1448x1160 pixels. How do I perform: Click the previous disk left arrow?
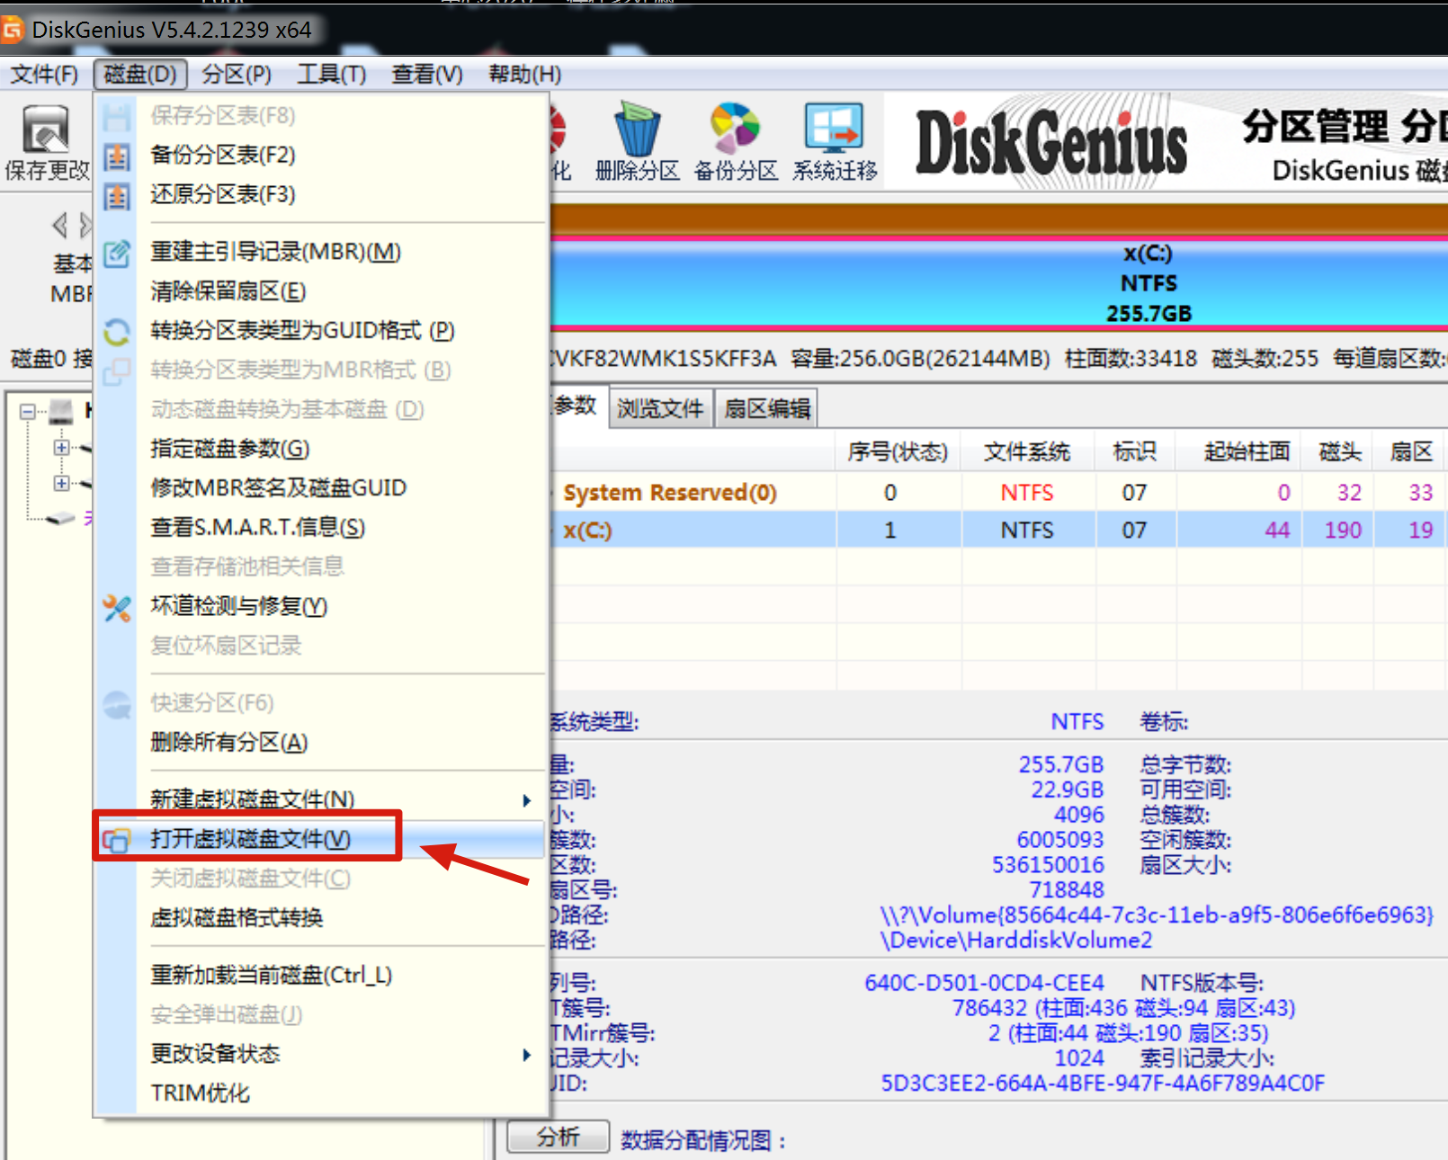click(59, 225)
